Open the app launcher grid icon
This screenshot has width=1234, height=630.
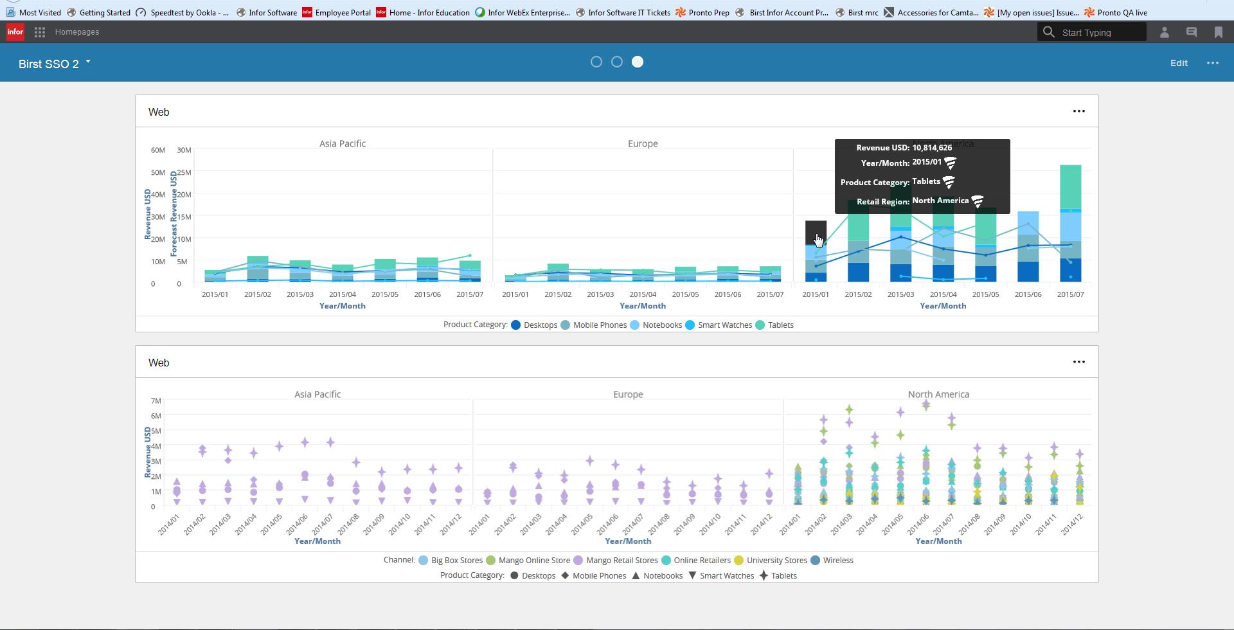pyautogui.click(x=39, y=32)
